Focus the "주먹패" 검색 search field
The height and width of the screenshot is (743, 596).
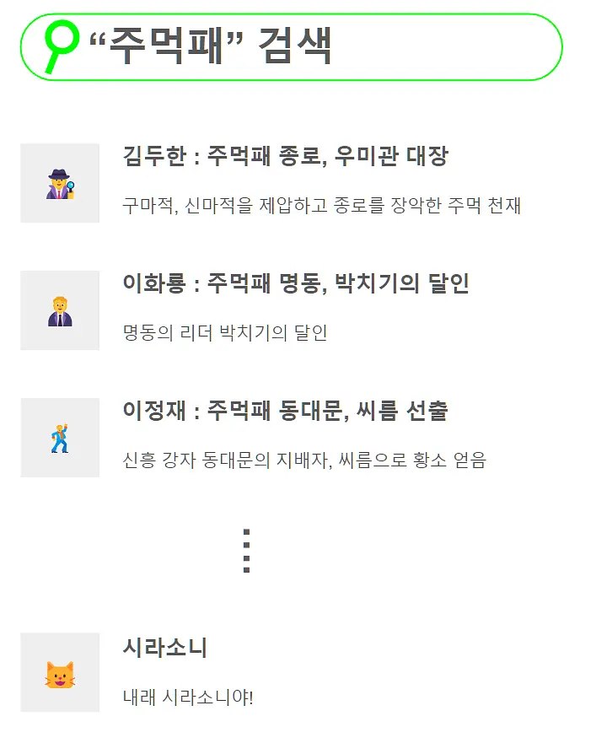(x=292, y=47)
